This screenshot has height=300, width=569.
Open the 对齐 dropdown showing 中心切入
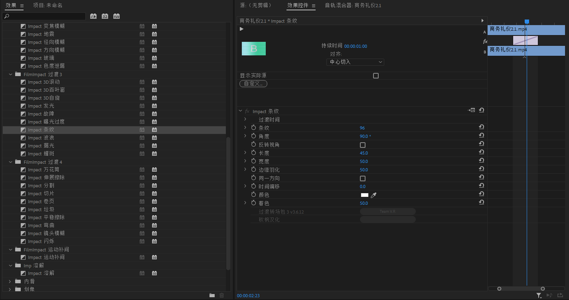(355, 62)
